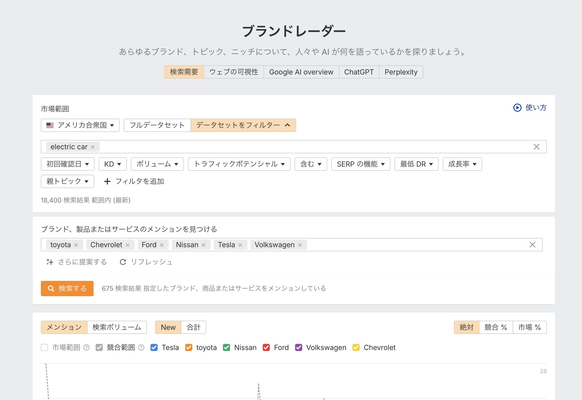The image size is (582, 400).
Task: Select the メンション chart tab
Action: 64,327
